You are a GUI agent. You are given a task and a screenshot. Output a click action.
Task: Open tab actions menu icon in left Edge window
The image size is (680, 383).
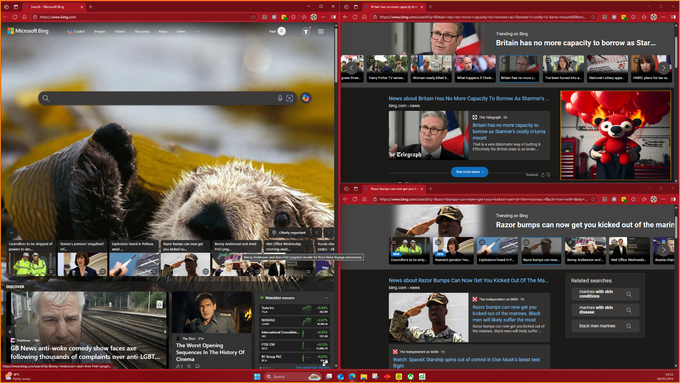click(x=16, y=7)
